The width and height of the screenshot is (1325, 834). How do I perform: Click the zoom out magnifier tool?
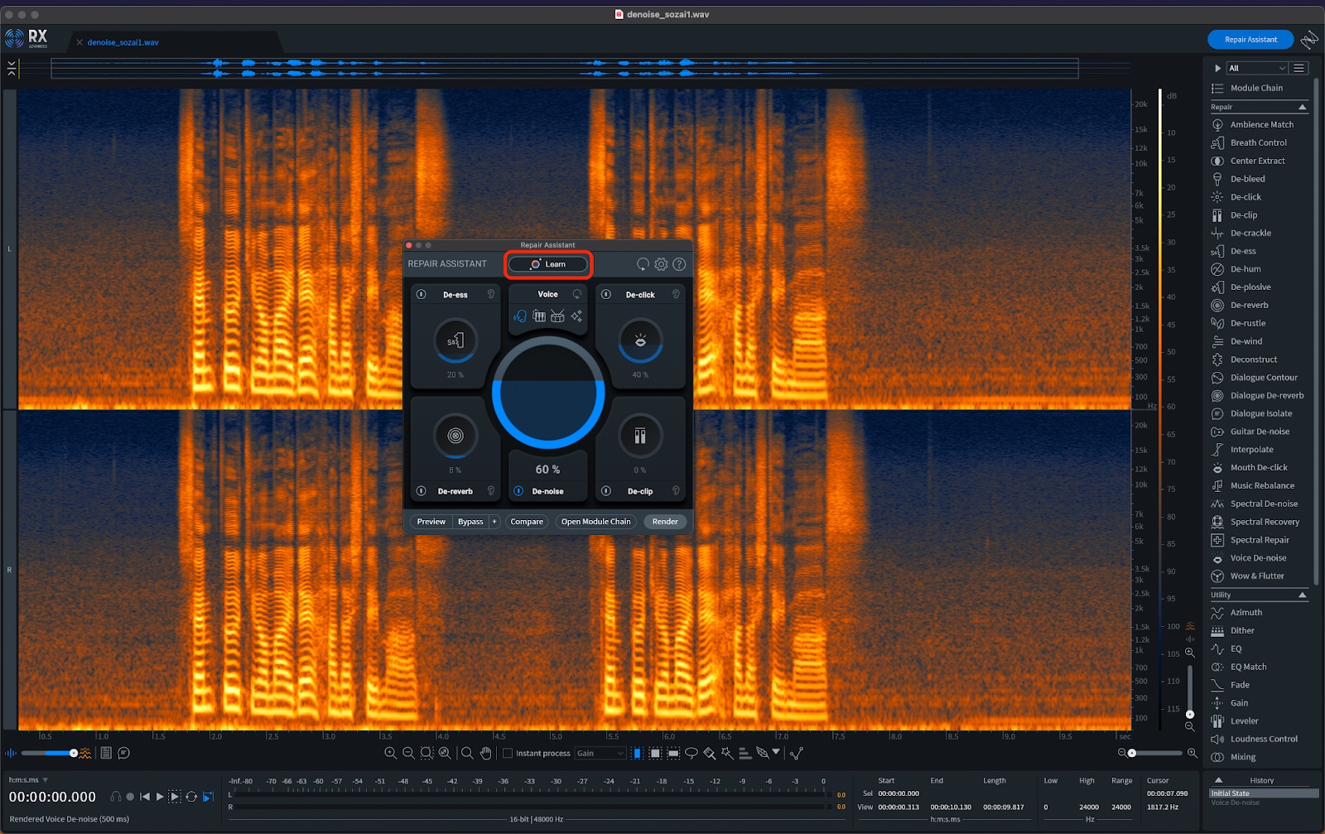coord(408,753)
